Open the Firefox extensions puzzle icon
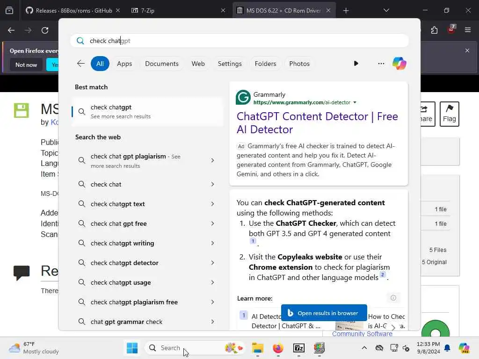The image size is (479, 359). tap(434, 30)
